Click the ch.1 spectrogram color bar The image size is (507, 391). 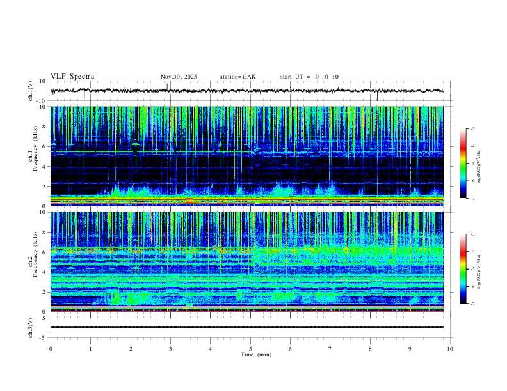click(463, 164)
